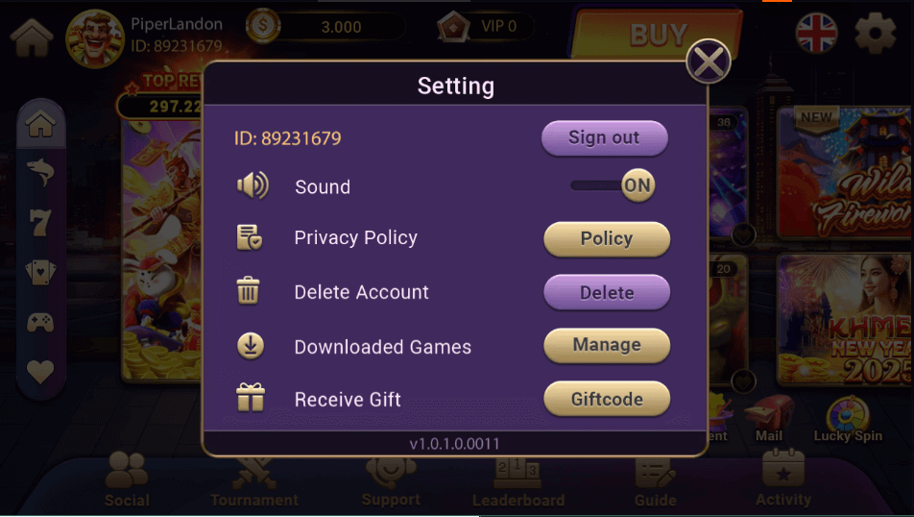Screen dimensions: 914x517
Task: Open the card games sidebar icon
Action: [x=40, y=273]
